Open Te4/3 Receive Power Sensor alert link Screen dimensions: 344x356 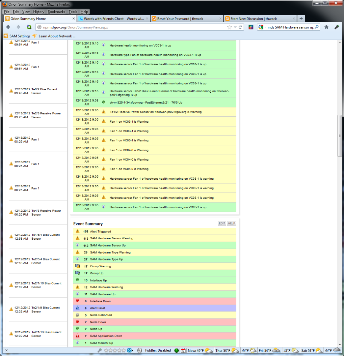(x=46, y=213)
